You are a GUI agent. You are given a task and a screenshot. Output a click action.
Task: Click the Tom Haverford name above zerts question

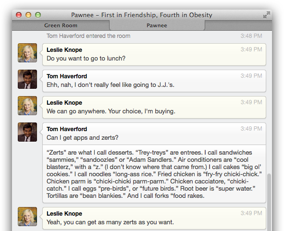pos(67,129)
